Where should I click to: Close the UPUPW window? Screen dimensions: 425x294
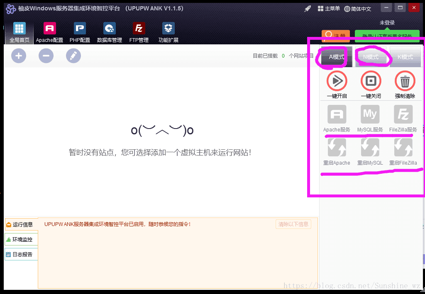414,8
